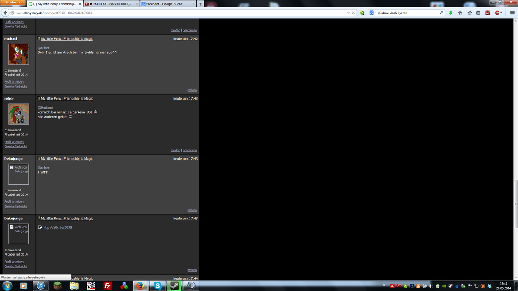Click the page vertical scrollbar thumb
The height and width of the screenshot is (291, 518).
pos(515,203)
